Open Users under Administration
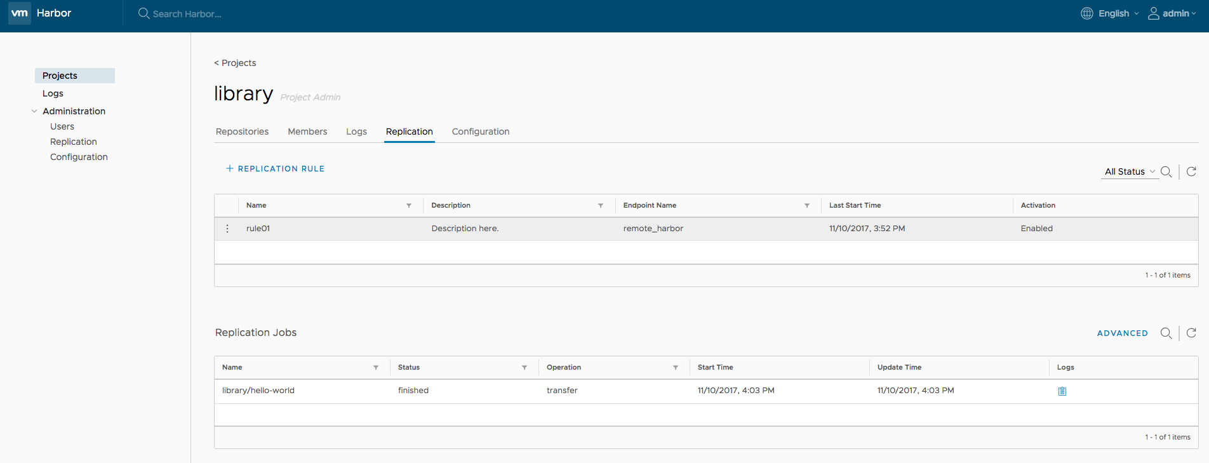The width and height of the screenshot is (1209, 463). pos(62,126)
